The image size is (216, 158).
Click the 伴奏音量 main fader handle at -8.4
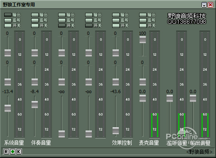point(34,104)
